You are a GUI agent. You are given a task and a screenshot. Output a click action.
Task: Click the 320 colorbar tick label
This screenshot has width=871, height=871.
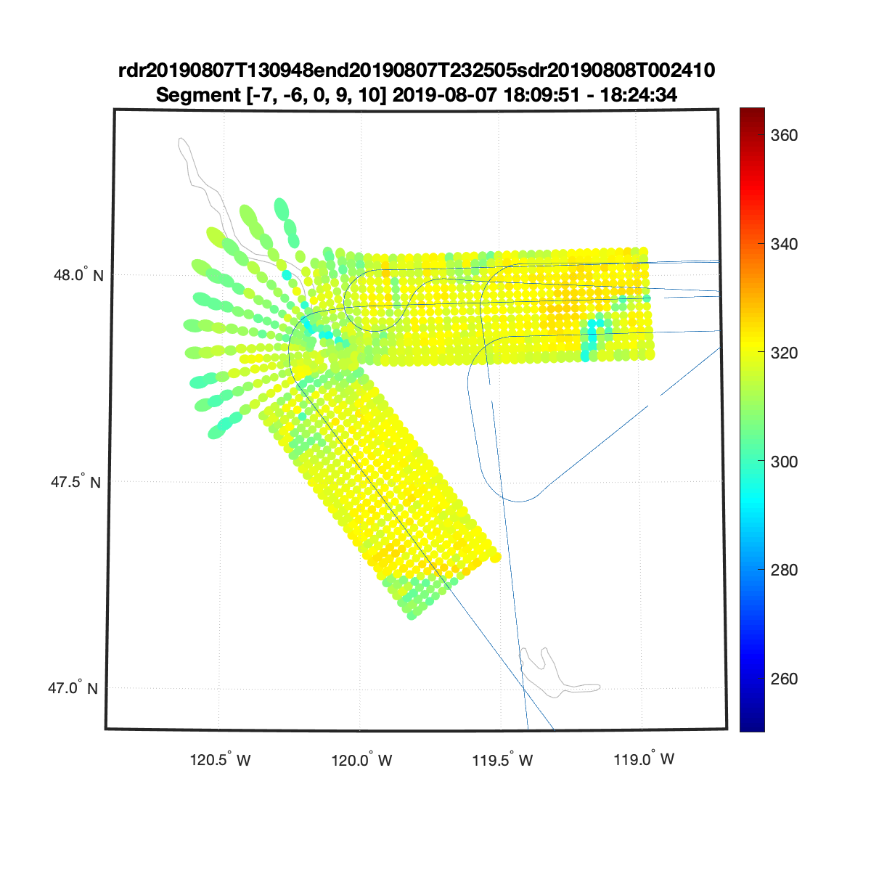point(783,353)
